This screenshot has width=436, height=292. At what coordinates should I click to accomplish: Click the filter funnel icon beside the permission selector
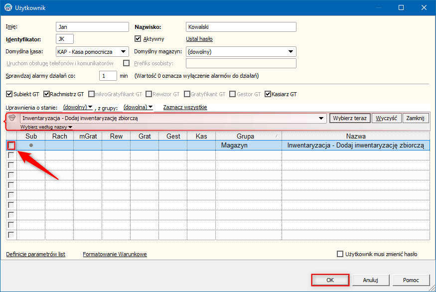click(x=12, y=118)
